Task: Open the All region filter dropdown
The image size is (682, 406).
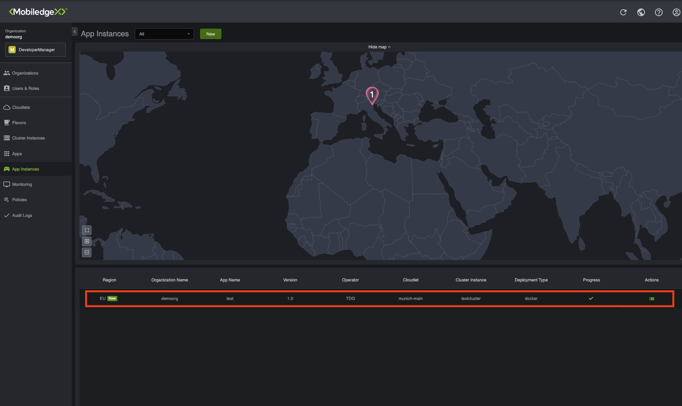Action: tap(164, 34)
